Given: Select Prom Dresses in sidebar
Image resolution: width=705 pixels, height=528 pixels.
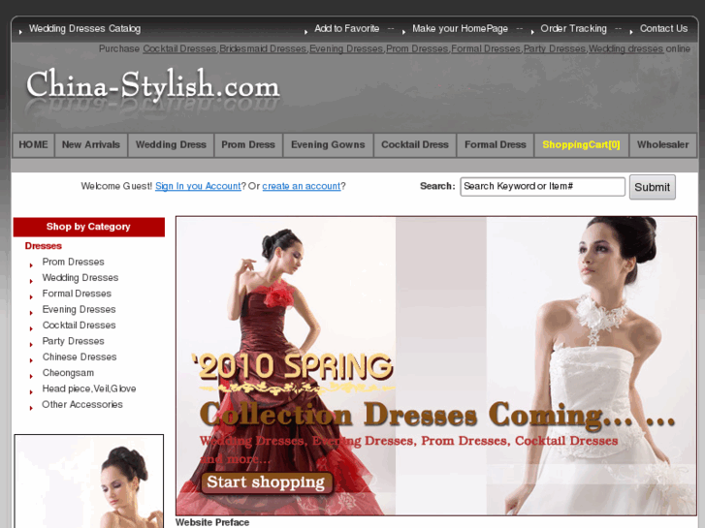Looking at the screenshot, I should pyautogui.click(x=74, y=262).
